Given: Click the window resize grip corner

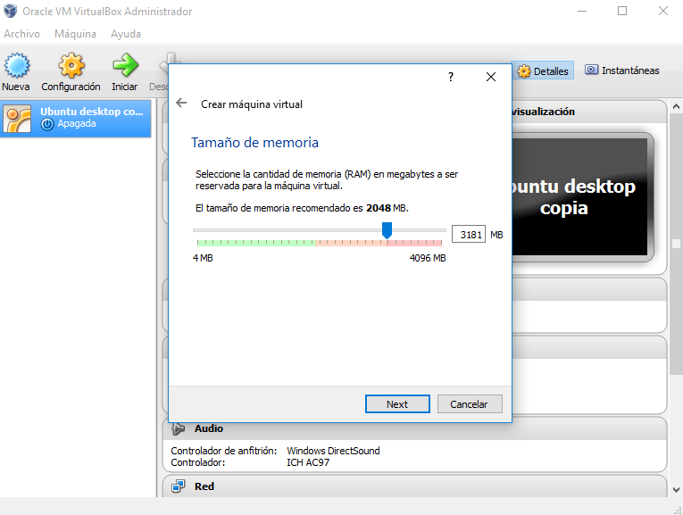Looking at the screenshot, I should point(678,510).
